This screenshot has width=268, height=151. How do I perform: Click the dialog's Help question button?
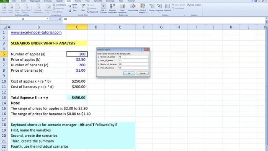141,49
